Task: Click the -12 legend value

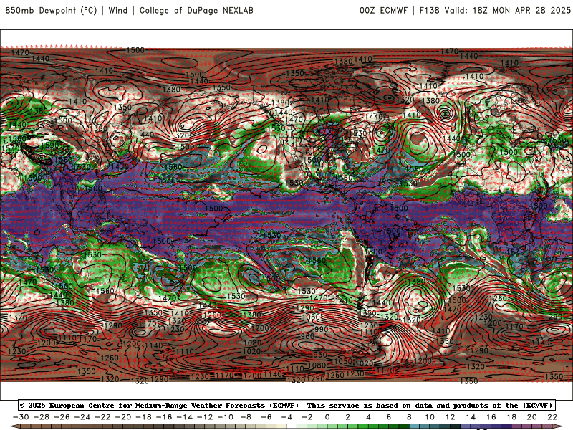Action: (x=205, y=417)
